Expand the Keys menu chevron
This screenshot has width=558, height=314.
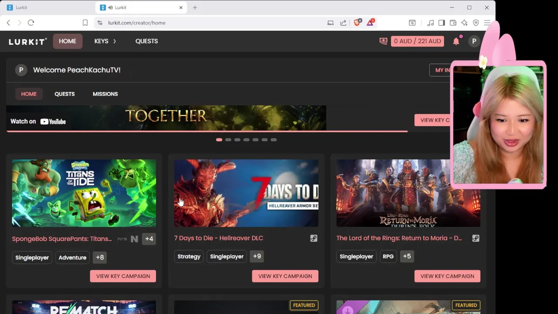[115, 41]
